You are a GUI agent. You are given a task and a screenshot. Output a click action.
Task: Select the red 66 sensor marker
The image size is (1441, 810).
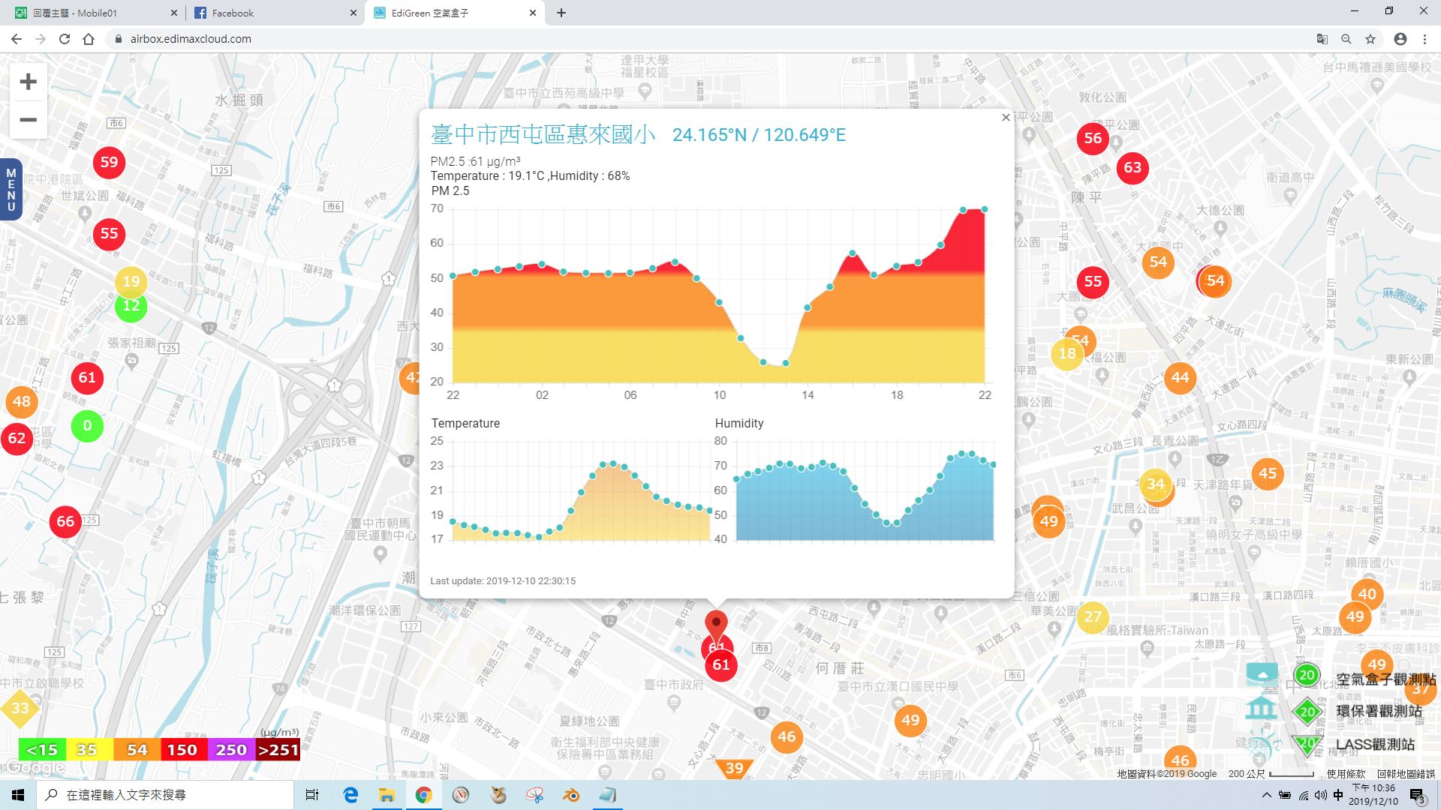click(x=65, y=521)
